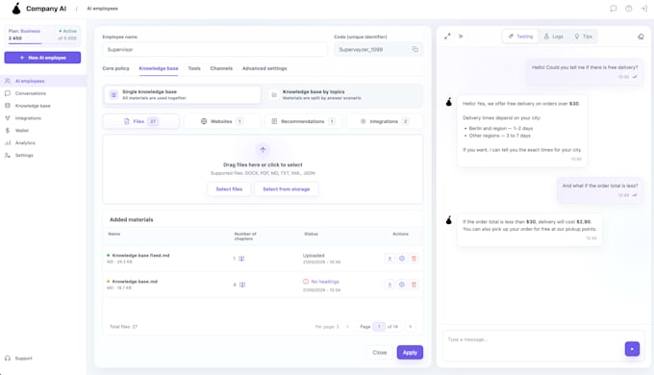
Task: View chapters of Knowledge base.md
Action: pos(242,285)
